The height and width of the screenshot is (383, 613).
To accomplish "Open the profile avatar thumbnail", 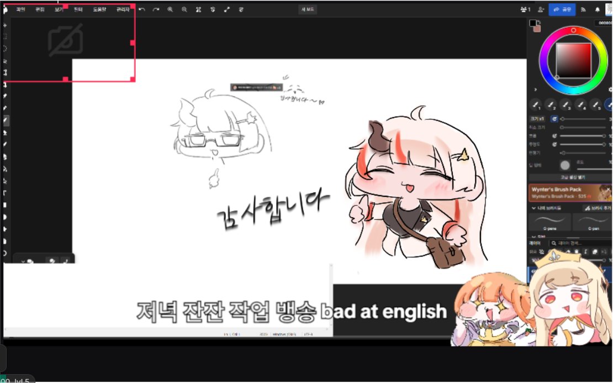I will (x=609, y=9).
